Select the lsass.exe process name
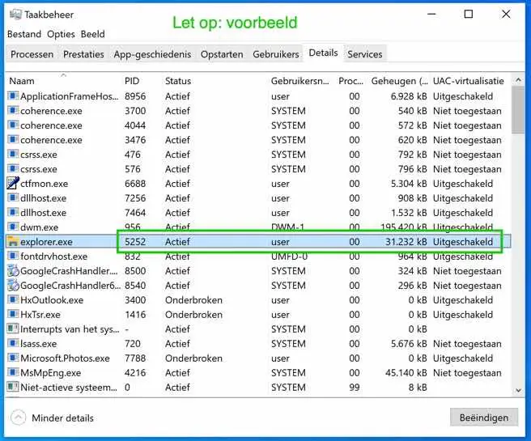The width and height of the screenshot is (531, 441). point(39,344)
